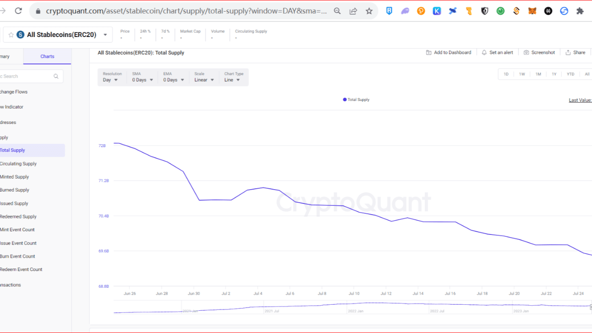This screenshot has height=333, width=592.
Task: Select Burned Supply in sidebar
Action: pyautogui.click(x=14, y=190)
